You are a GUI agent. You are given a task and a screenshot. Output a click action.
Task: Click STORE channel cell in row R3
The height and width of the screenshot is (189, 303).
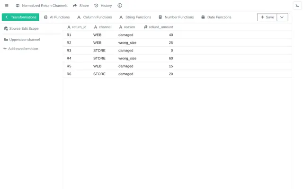coord(99,51)
